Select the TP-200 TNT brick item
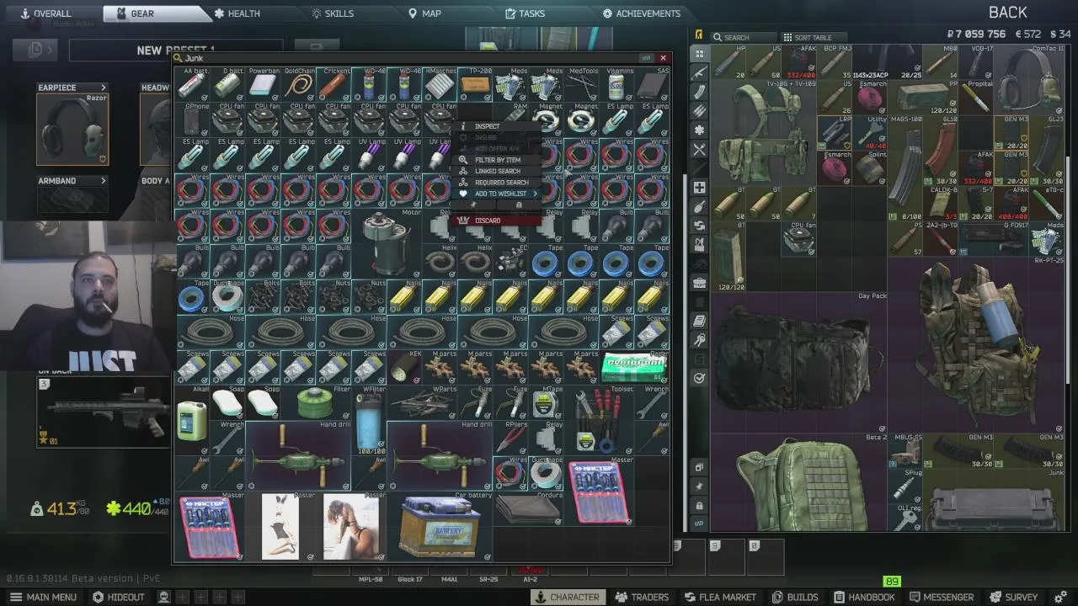 475,84
